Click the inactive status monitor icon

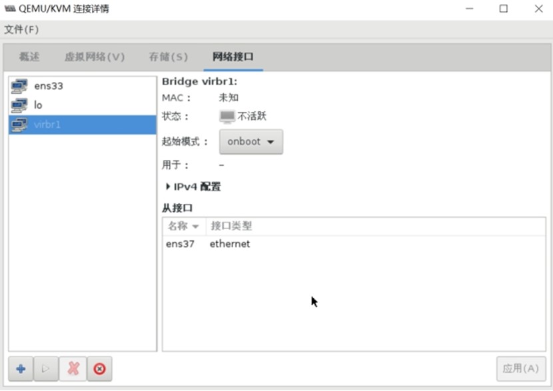pyautogui.click(x=227, y=117)
